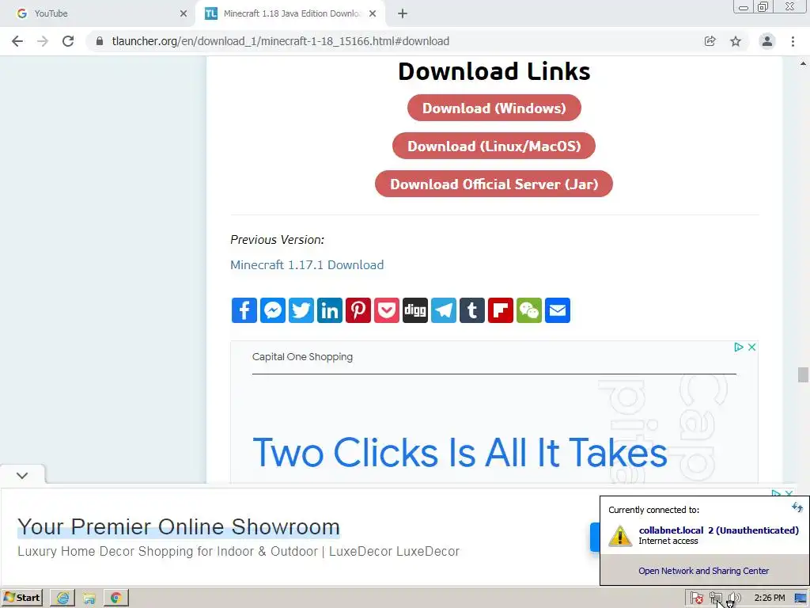The height and width of the screenshot is (608, 810).
Task: Click Download (Linux/MacOS) button
Action: pyautogui.click(x=494, y=146)
